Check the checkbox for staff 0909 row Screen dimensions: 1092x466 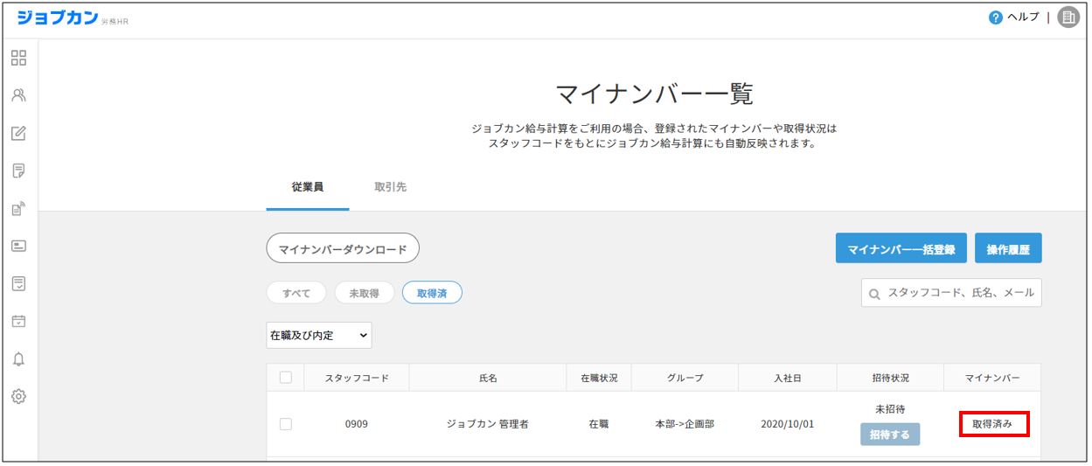pos(285,424)
